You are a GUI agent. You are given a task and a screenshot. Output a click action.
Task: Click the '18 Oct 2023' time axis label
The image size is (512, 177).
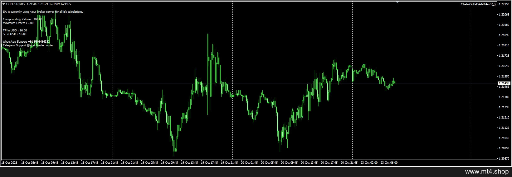(x=9, y=162)
